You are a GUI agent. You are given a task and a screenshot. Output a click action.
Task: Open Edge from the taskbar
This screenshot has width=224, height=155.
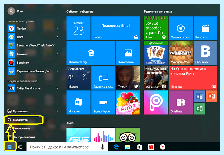[116, 147]
